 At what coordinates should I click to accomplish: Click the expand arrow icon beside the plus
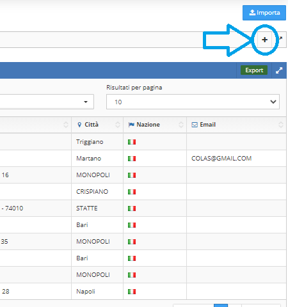(281, 38)
